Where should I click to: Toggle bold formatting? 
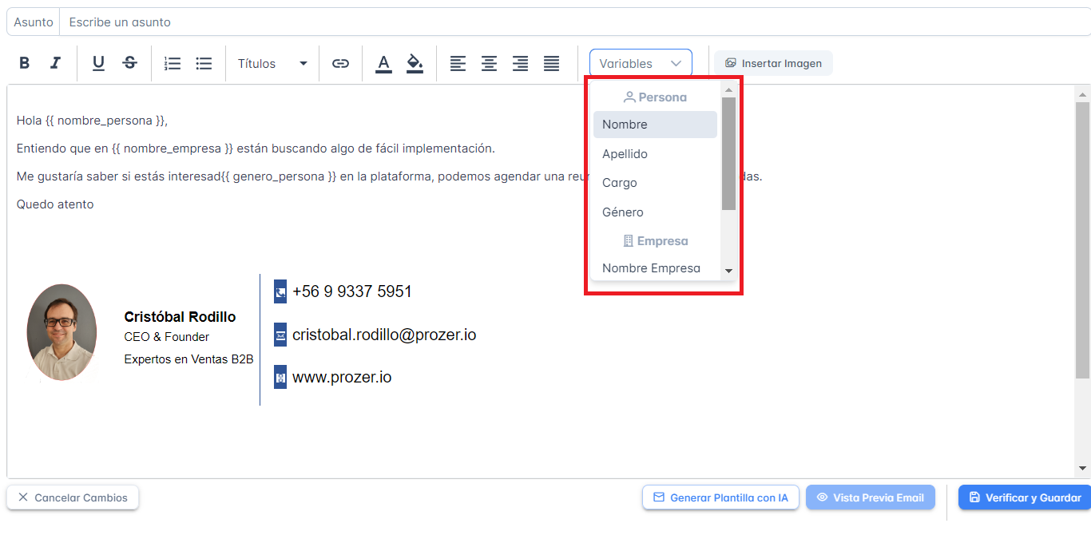[24, 63]
